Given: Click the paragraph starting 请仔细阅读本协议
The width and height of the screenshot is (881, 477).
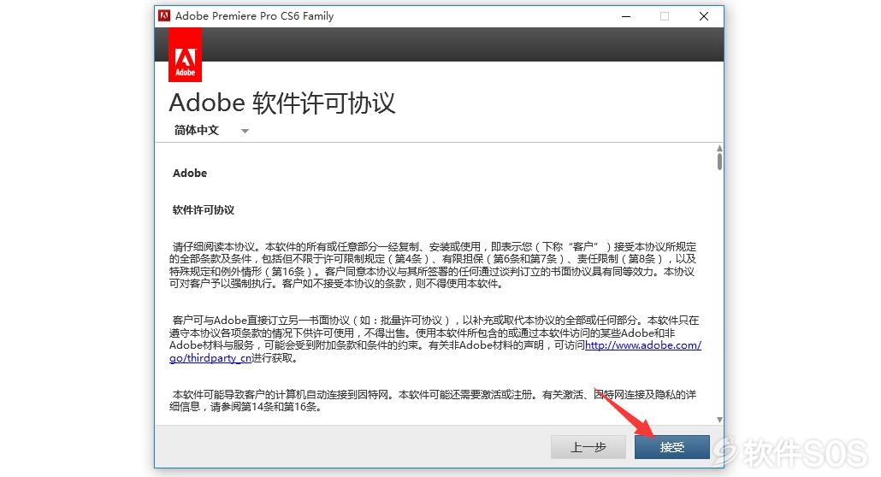Looking at the screenshot, I should click(x=433, y=265).
